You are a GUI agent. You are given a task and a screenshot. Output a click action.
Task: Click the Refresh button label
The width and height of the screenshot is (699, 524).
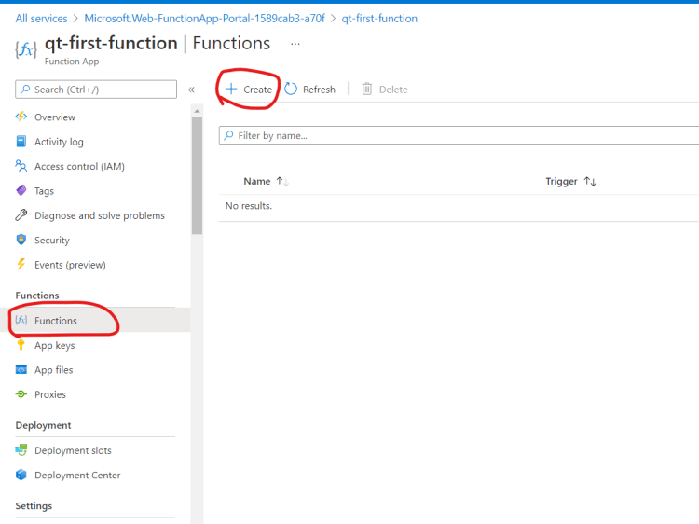[x=319, y=90]
